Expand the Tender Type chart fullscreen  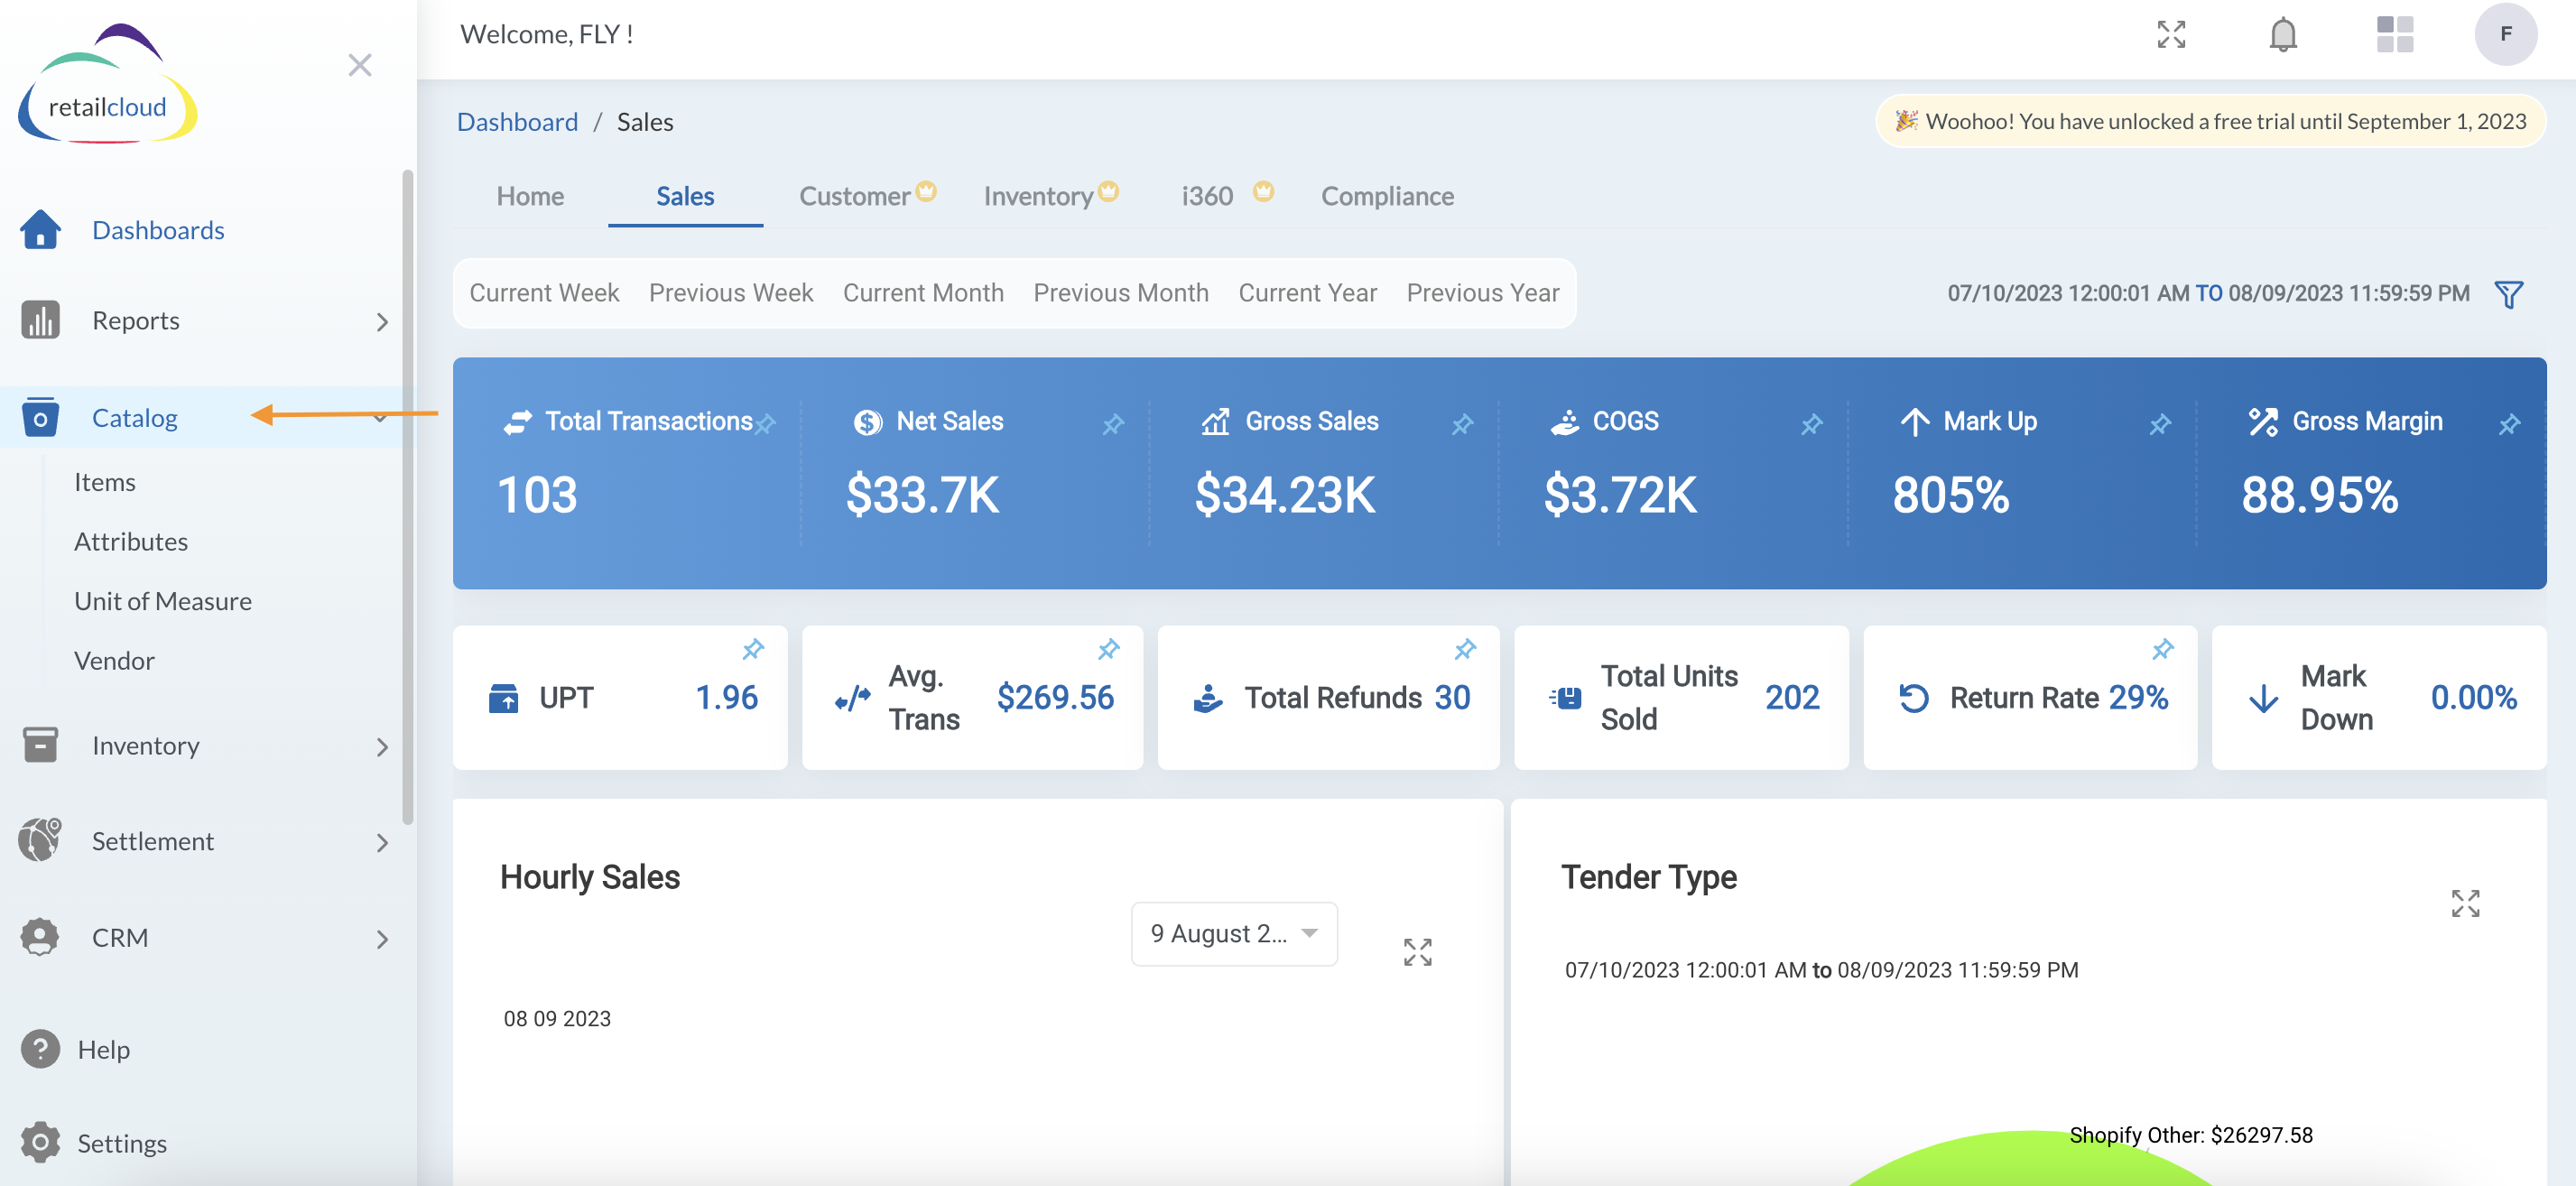[2465, 903]
